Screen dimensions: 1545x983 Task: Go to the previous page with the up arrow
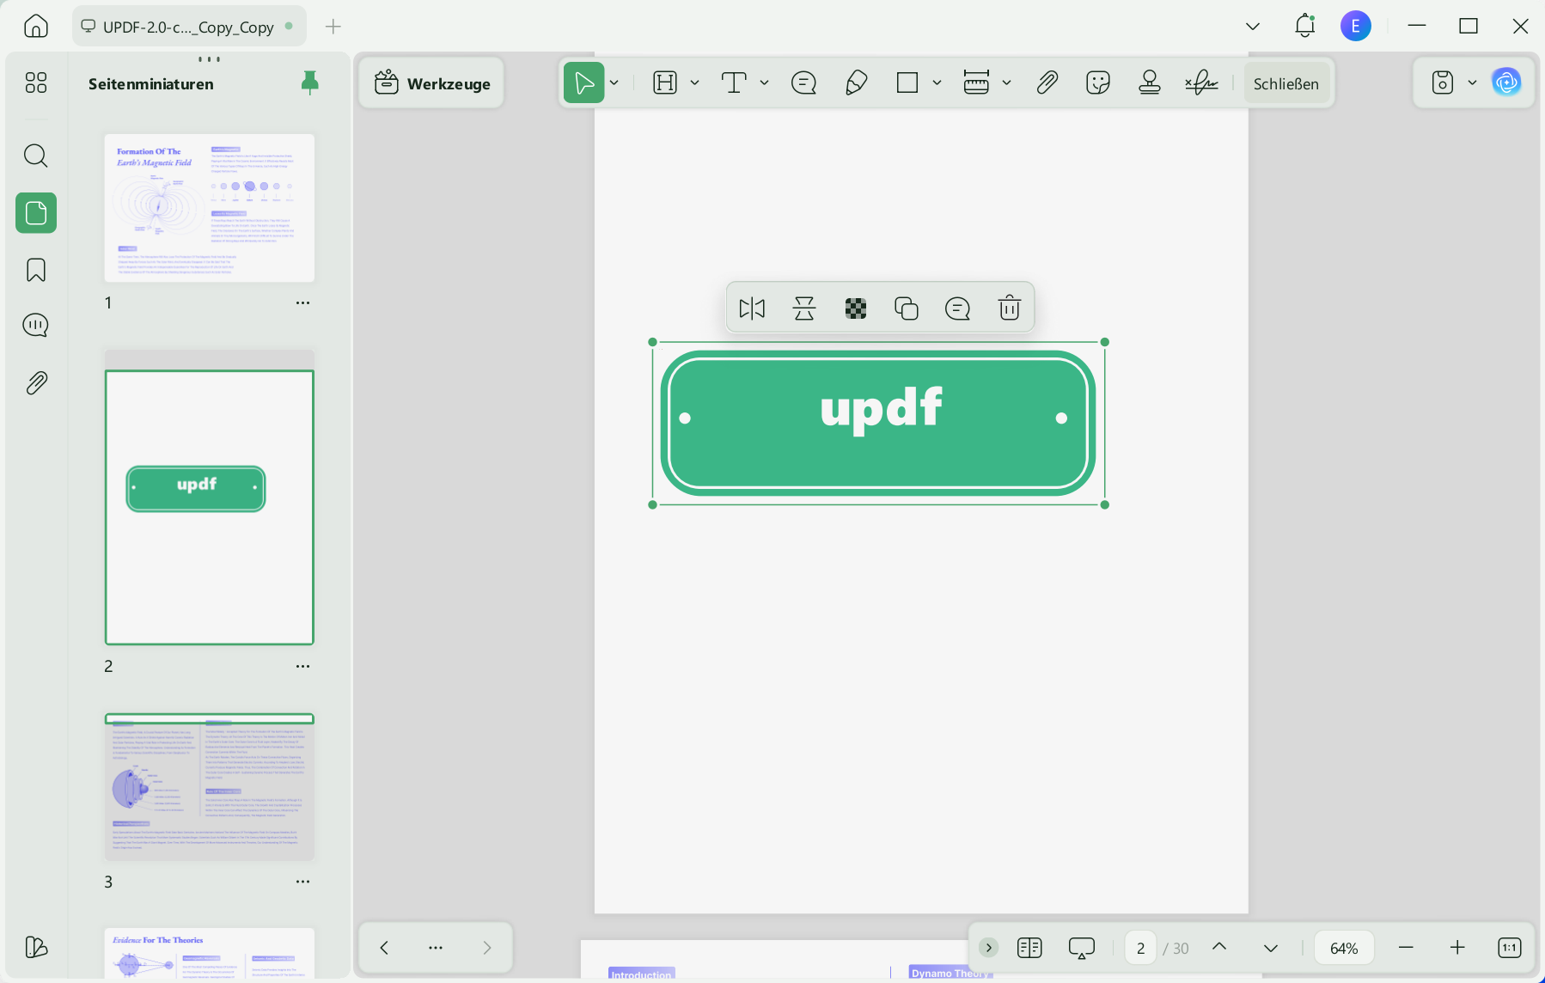click(1219, 947)
